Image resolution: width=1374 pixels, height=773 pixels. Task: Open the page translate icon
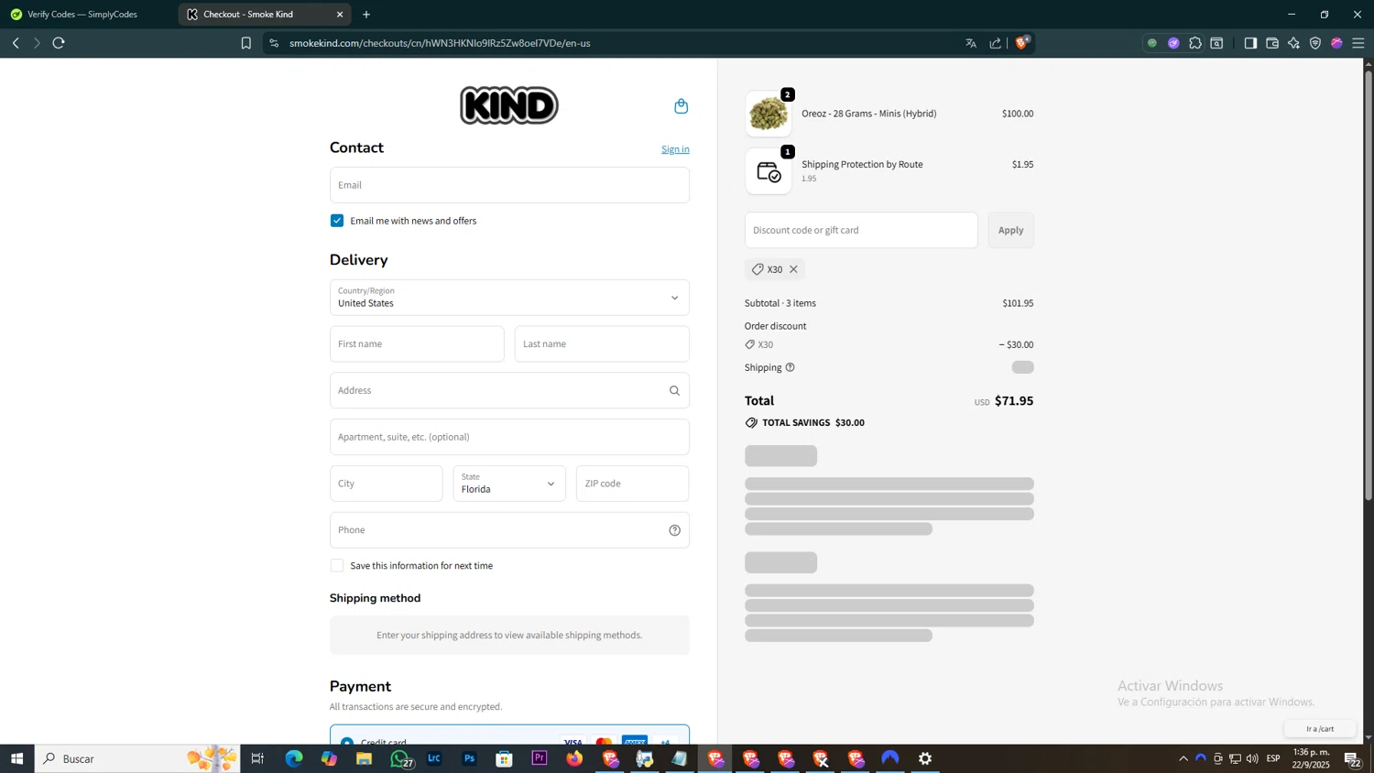971,43
